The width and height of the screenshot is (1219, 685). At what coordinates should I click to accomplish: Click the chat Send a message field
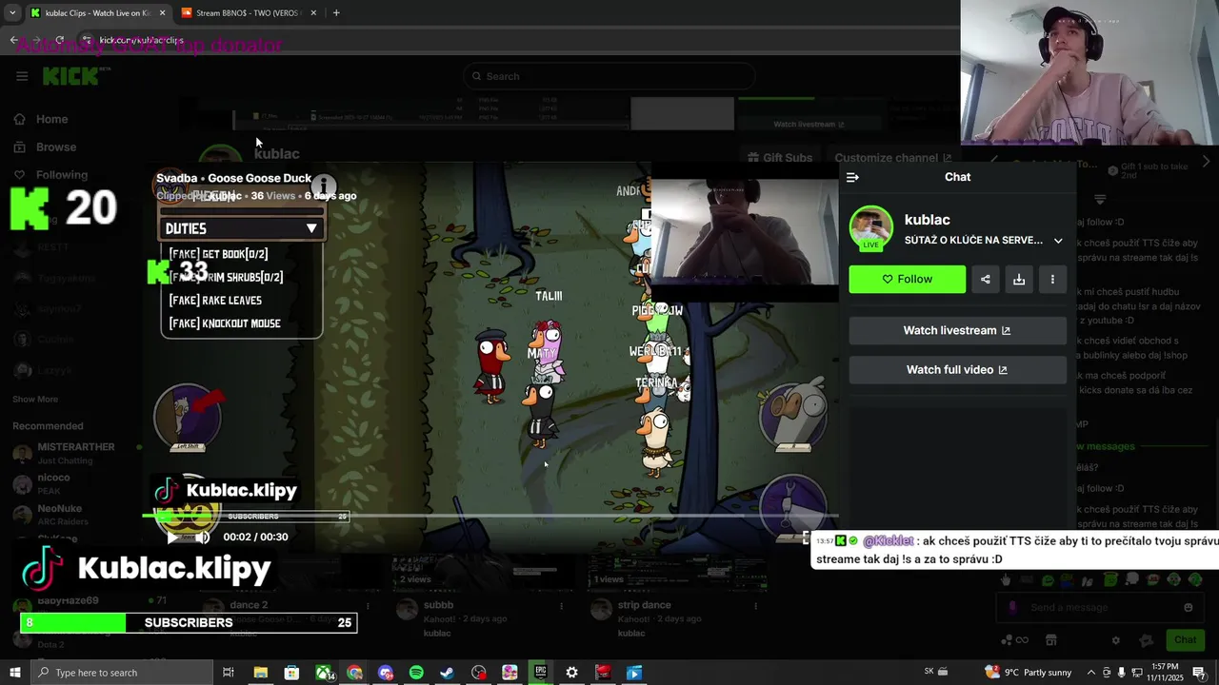coord(1100,607)
